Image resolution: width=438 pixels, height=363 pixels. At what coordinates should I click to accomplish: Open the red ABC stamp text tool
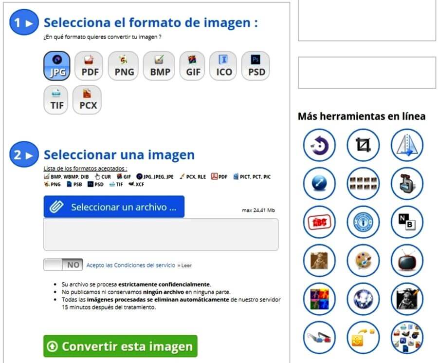tap(319, 222)
